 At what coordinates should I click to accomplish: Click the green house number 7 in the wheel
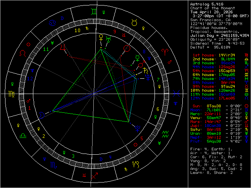(158, 80)
